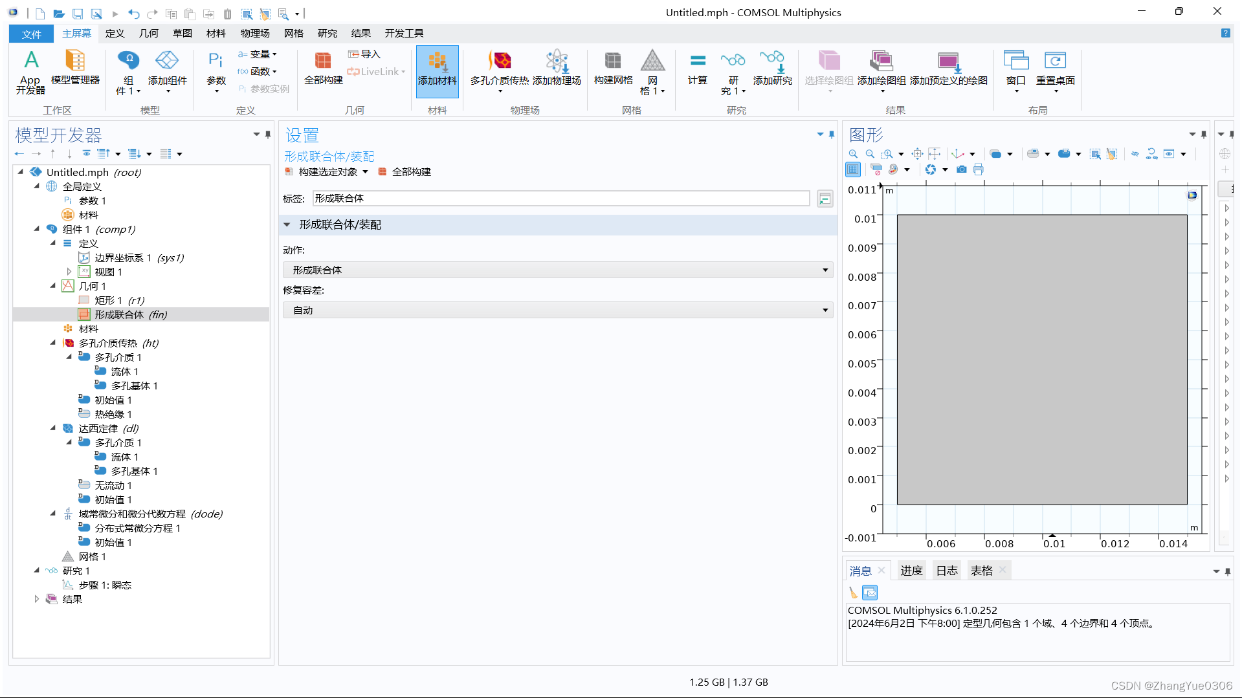Viewport: 1242px width, 698px height.
Task: Expand the 结果 tree node
Action: tap(37, 599)
